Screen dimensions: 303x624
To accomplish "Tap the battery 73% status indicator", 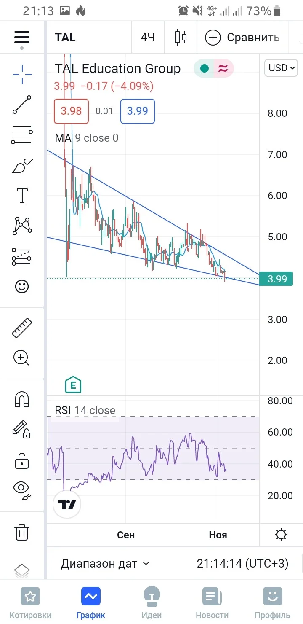I will tap(264, 11).
